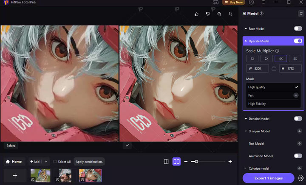This screenshot has width=306, height=185.
Task: Click Apply combination button
Action: click(89, 162)
